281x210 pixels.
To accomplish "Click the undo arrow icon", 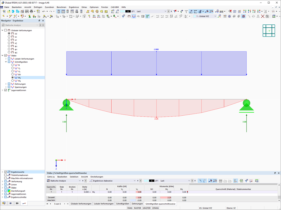I will coord(44,11).
